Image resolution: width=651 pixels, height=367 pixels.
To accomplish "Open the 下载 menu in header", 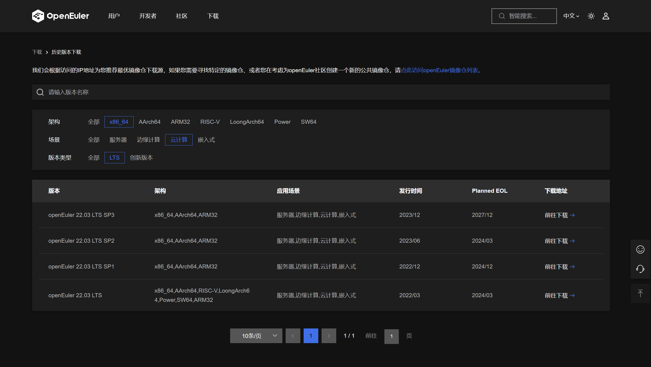I will click(213, 16).
